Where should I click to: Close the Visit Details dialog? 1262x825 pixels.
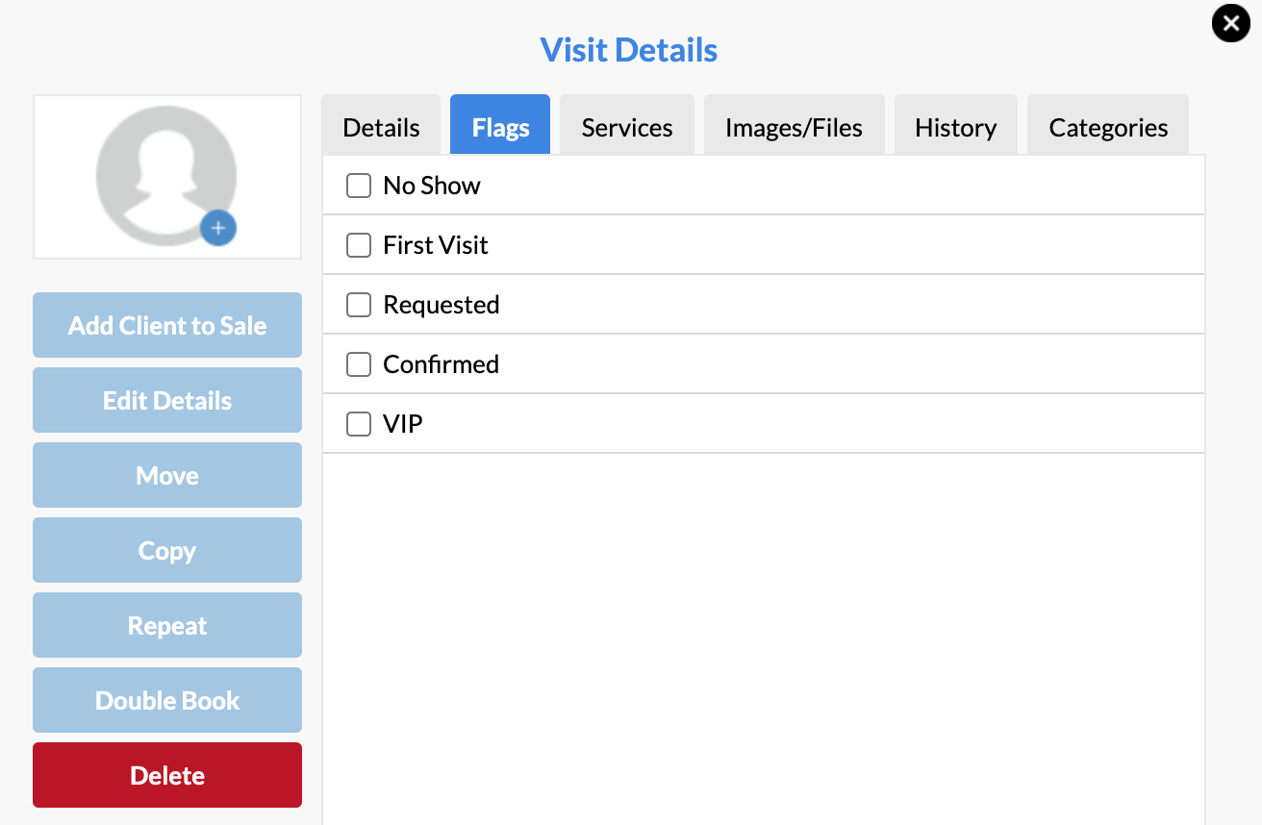tap(1230, 23)
